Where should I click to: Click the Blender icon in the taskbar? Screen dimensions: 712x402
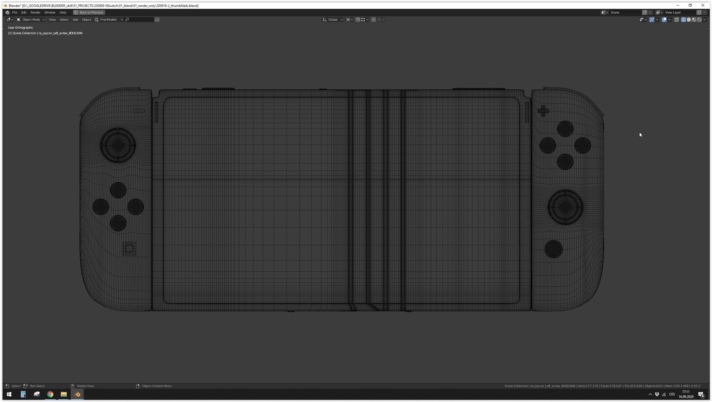point(77,394)
